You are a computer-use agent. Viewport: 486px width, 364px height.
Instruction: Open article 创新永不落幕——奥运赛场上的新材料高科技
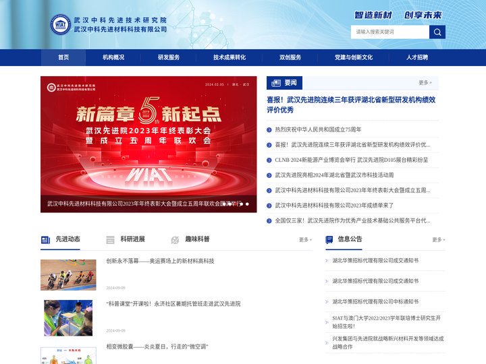(160, 261)
